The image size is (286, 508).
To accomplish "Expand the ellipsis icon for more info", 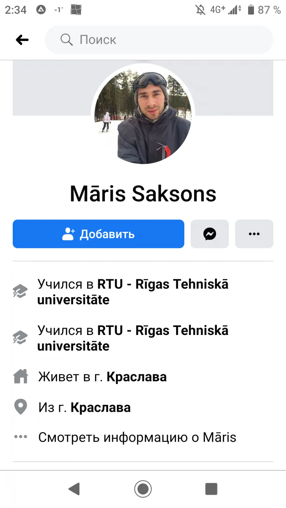I will tap(21, 437).
